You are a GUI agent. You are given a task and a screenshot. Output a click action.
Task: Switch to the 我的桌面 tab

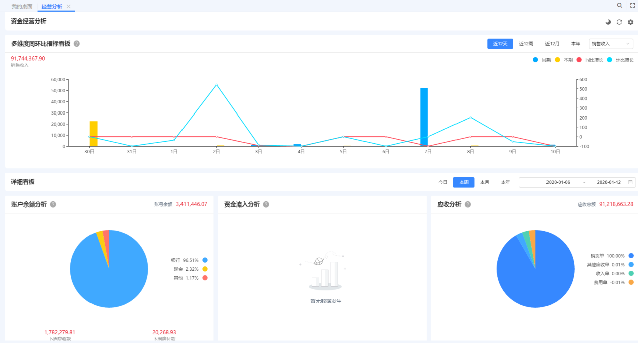click(x=22, y=6)
